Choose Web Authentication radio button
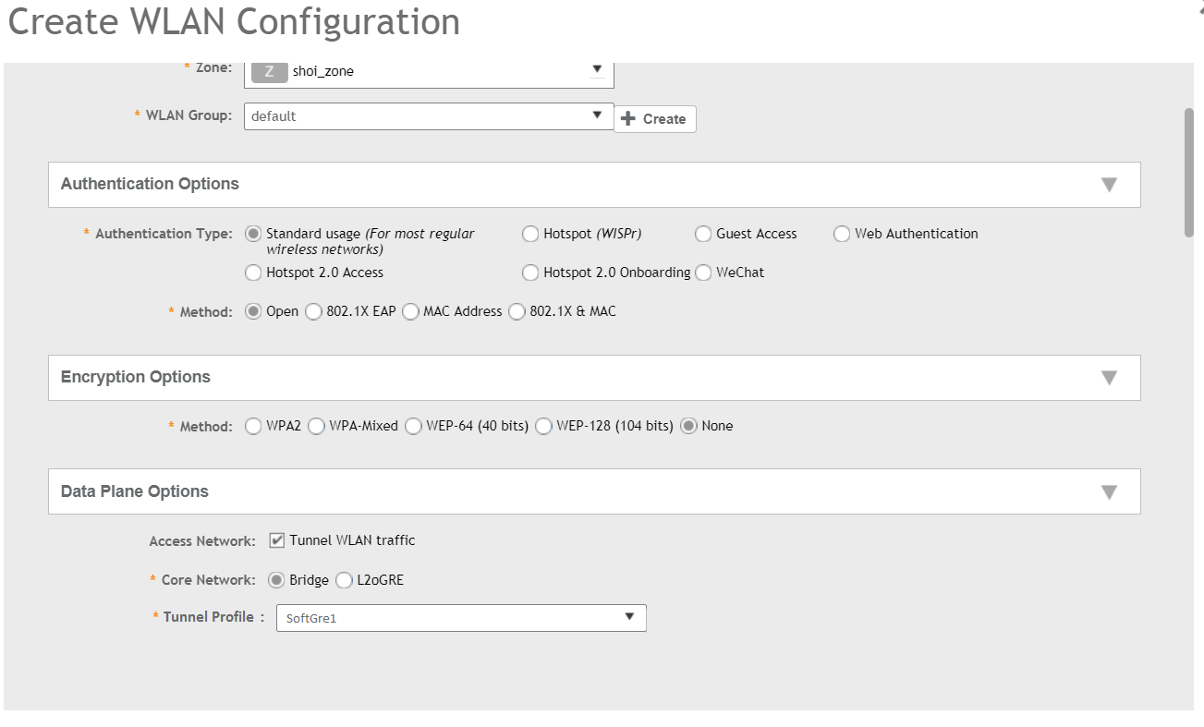The image size is (1204, 727). tap(842, 234)
